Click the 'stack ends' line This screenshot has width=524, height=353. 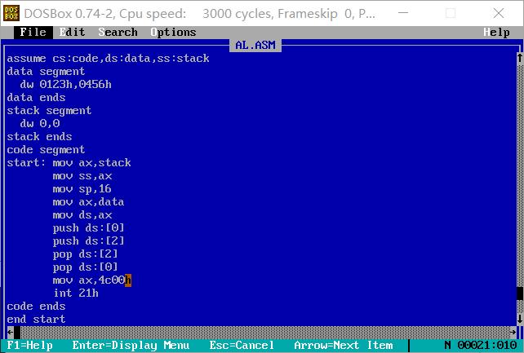click(x=39, y=136)
